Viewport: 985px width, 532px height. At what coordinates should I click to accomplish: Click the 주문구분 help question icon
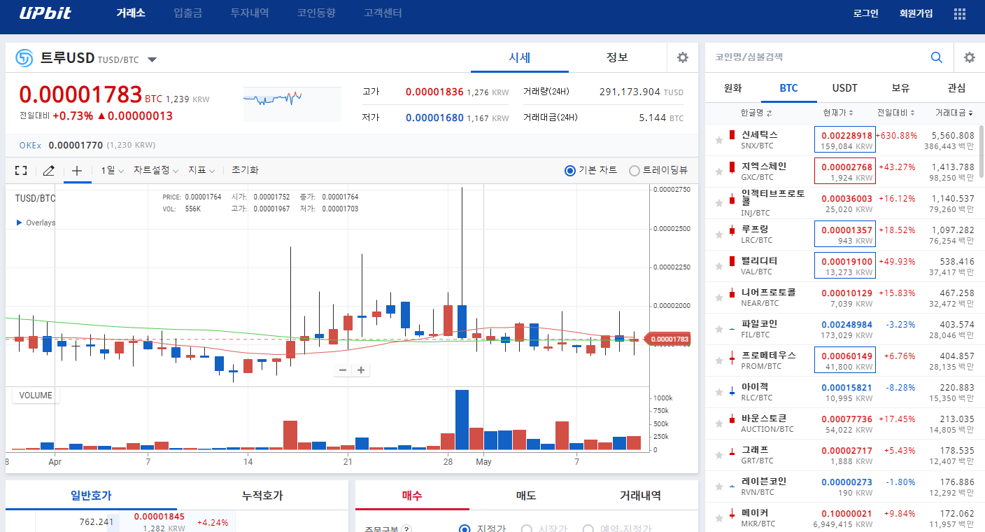pos(406,529)
